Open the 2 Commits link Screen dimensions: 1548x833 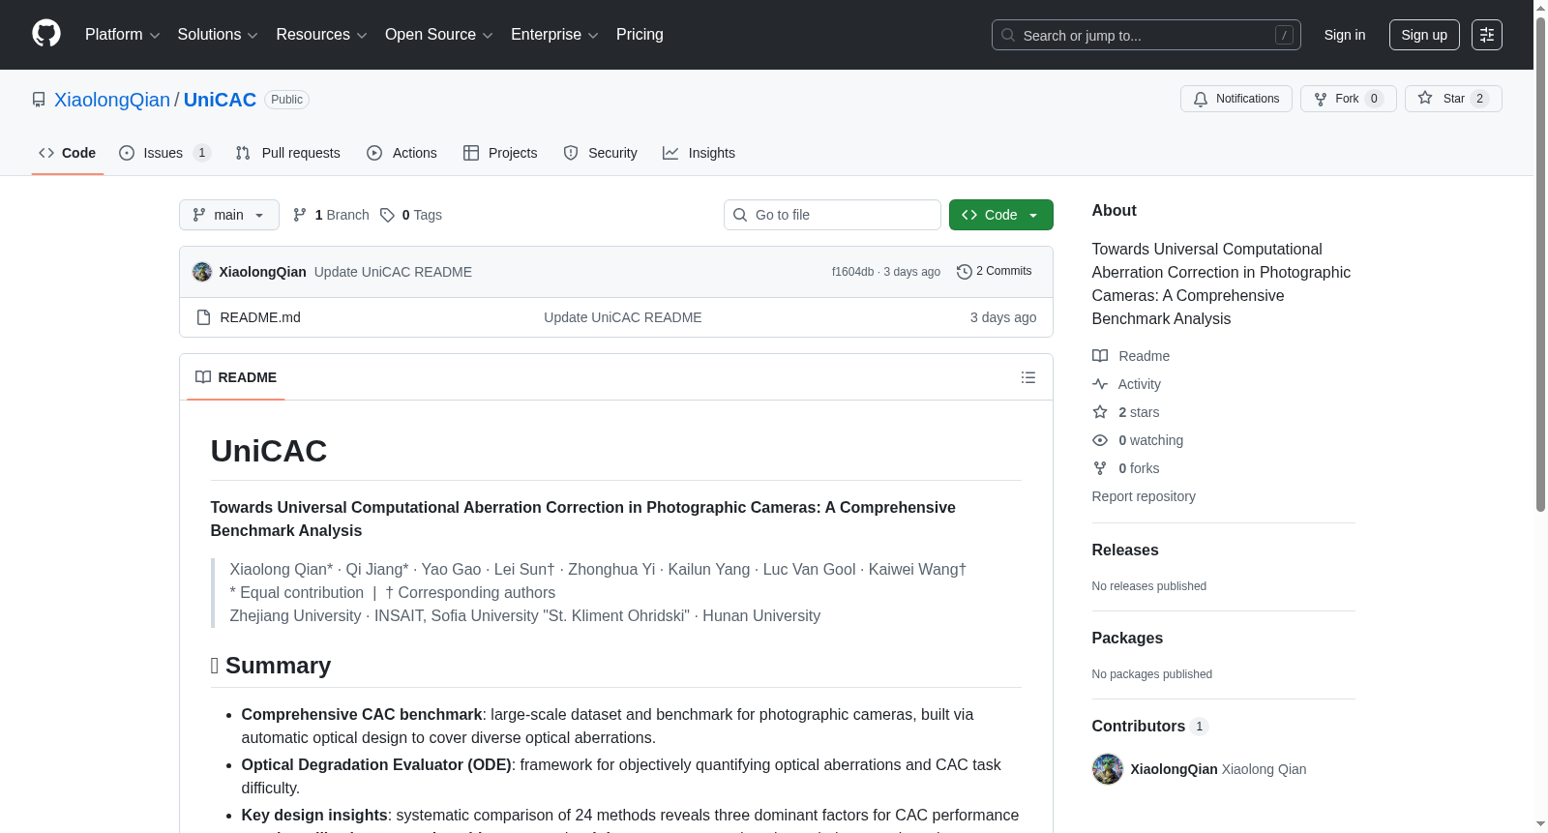click(995, 272)
